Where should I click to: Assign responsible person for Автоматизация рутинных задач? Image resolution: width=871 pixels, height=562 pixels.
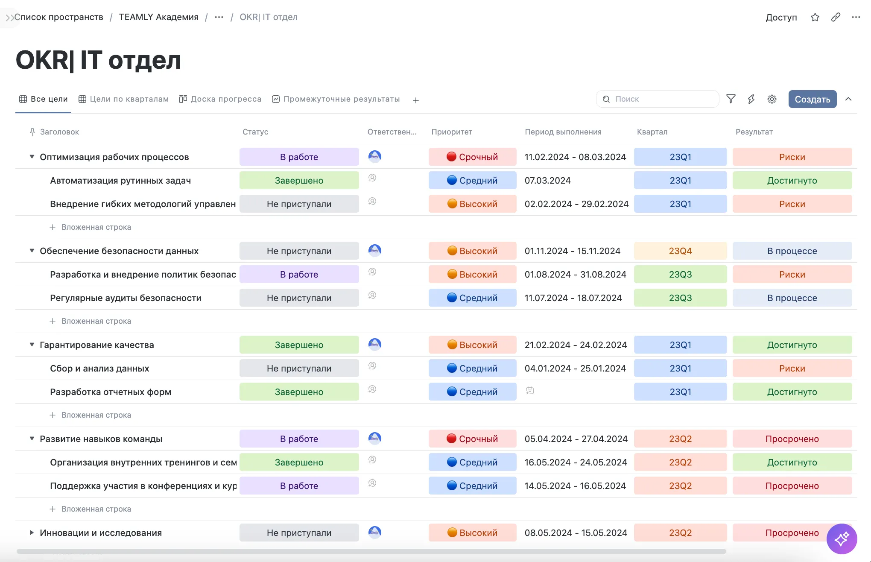372,178
